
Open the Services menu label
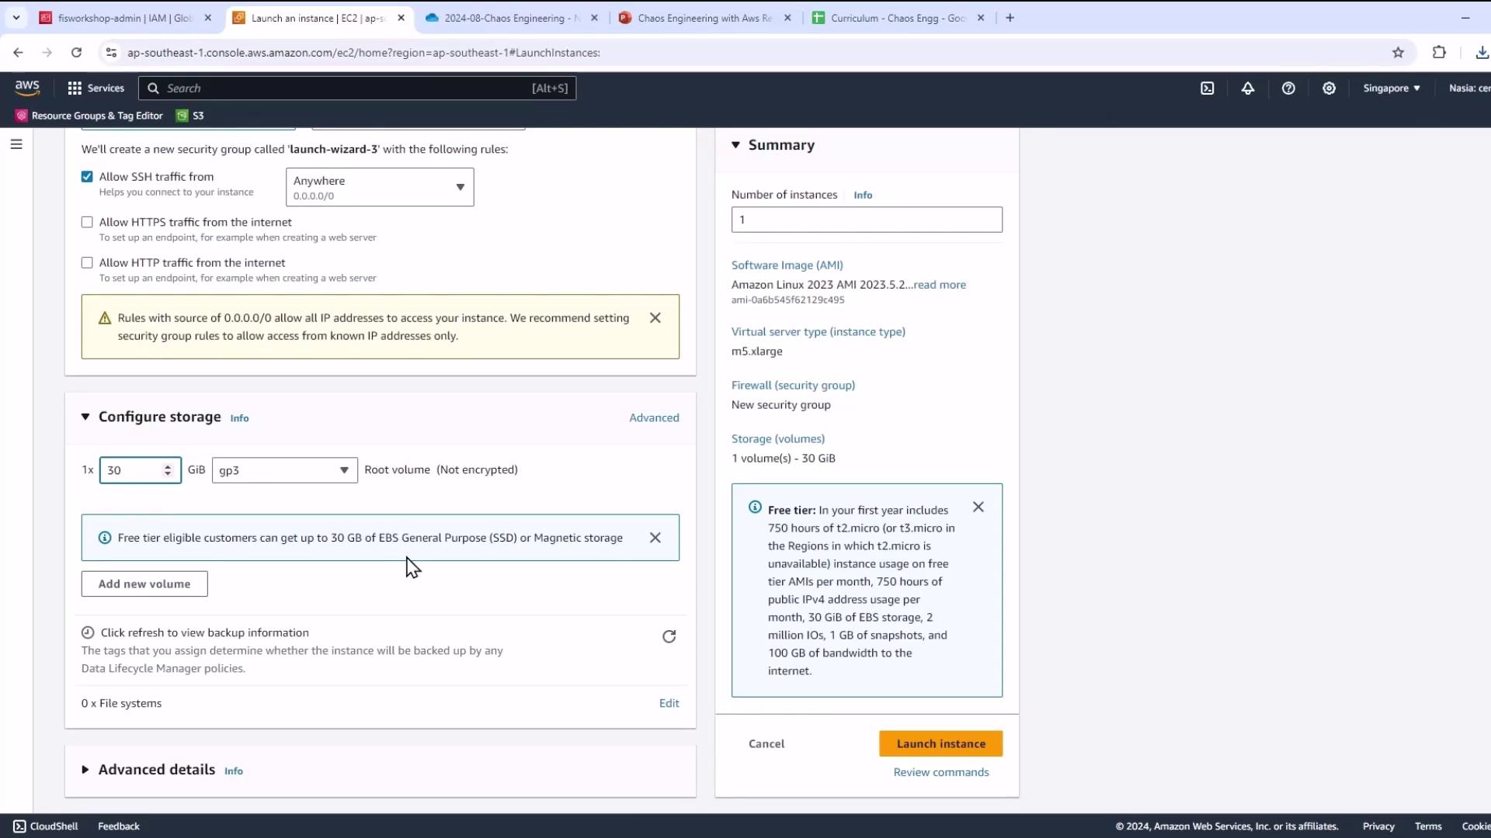tap(106, 88)
